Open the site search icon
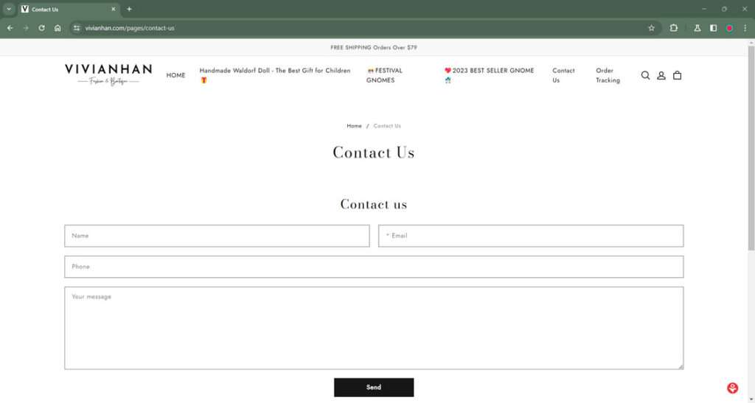 [645, 75]
